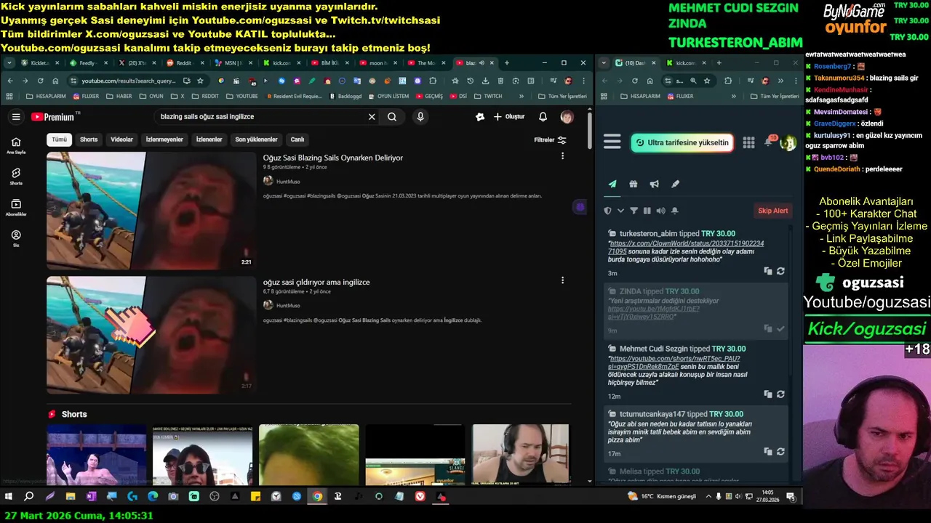The height and width of the screenshot is (523, 931).
Task: Open options for 'Oynarken Deliriyor' video
Action: pos(562,156)
